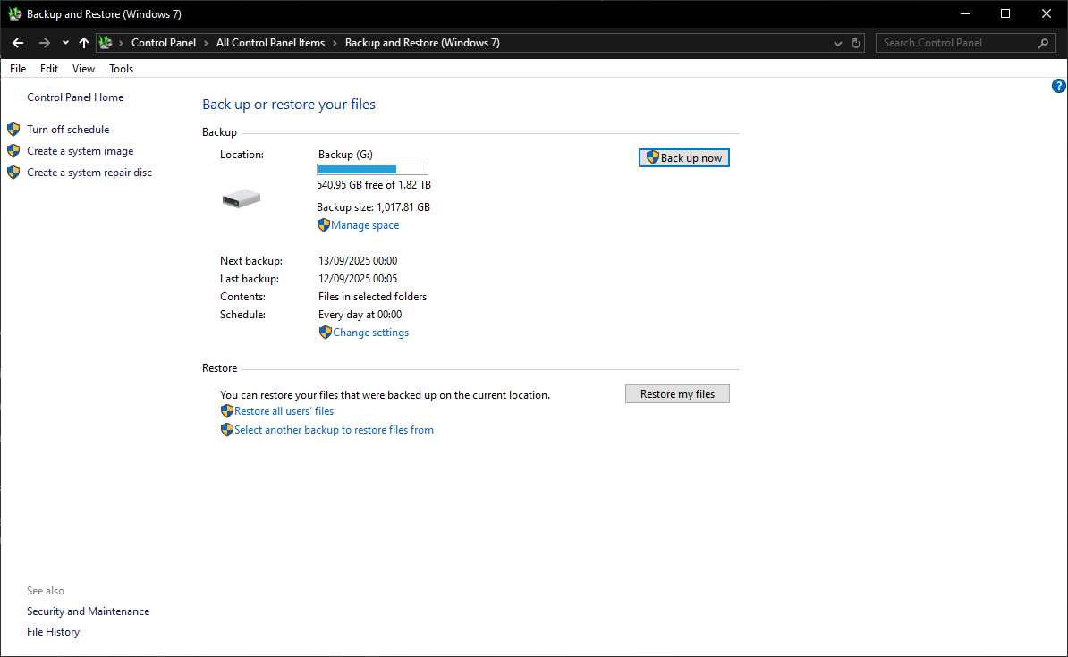Open the Manage space link
This screenshot has height=657, width=1068.
point(365,225)
